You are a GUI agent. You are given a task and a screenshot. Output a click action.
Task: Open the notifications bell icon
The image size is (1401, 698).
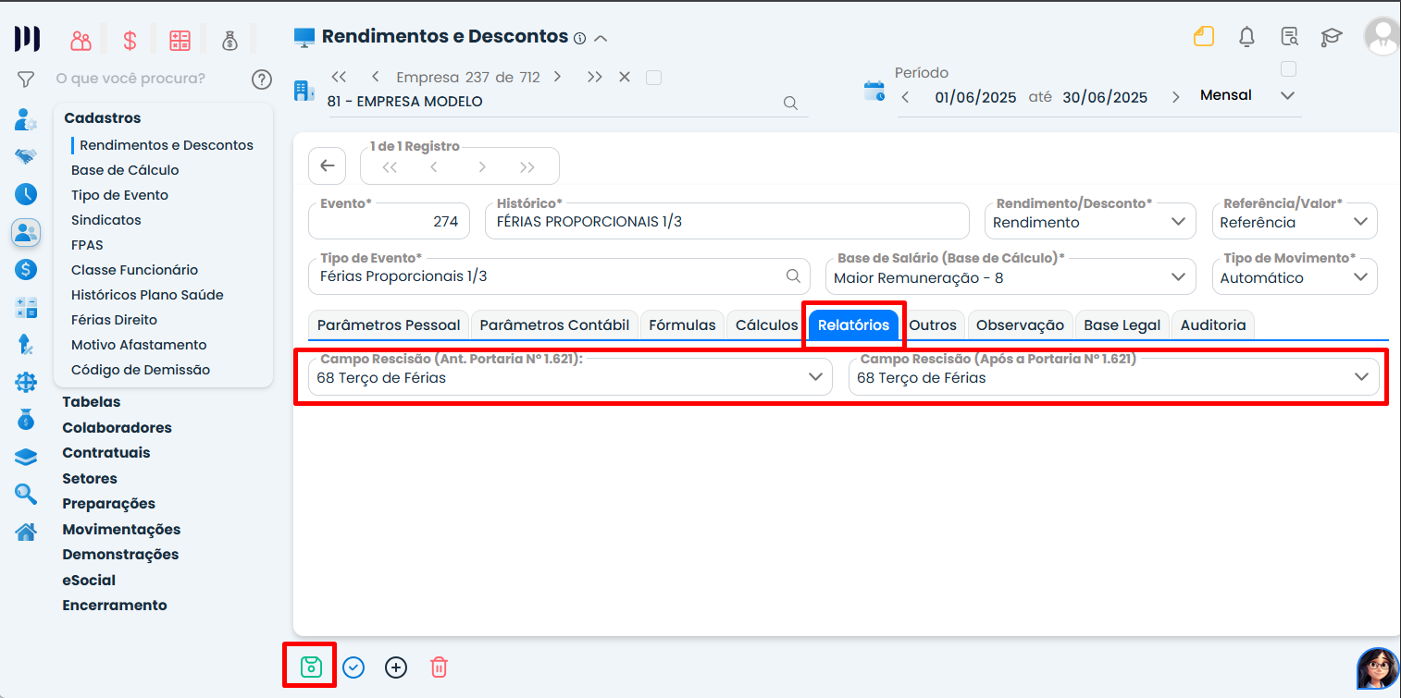coord(1246,37)
